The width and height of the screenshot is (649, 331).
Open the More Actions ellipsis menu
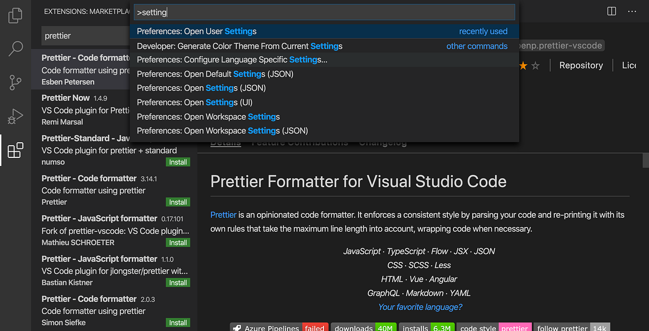pos(632,11)
